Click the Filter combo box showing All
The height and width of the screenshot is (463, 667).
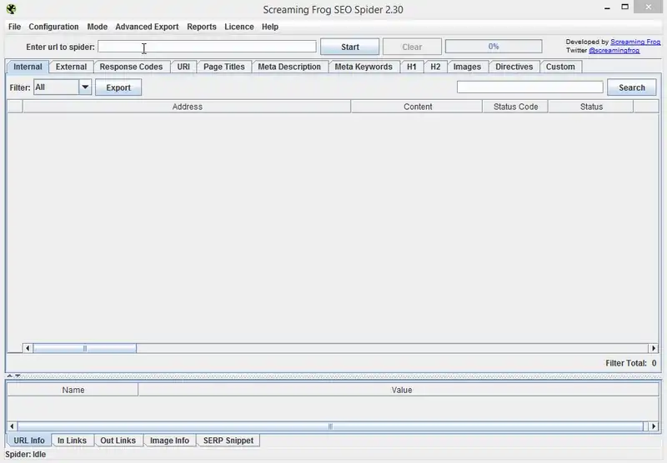pos(63,87)
